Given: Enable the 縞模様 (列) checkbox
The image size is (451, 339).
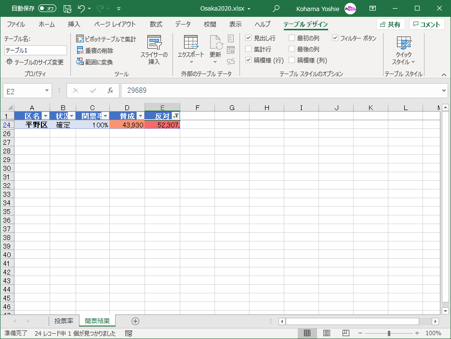Looking at the screenshot, I should (292, 60).
